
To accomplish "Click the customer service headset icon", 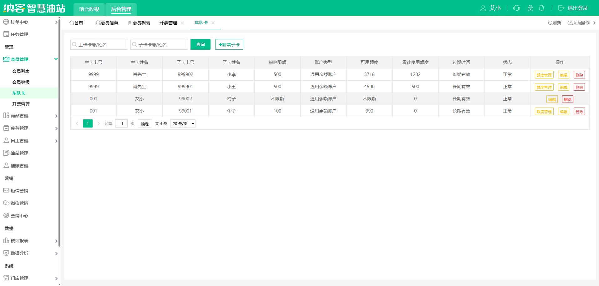I will [516, 8].
